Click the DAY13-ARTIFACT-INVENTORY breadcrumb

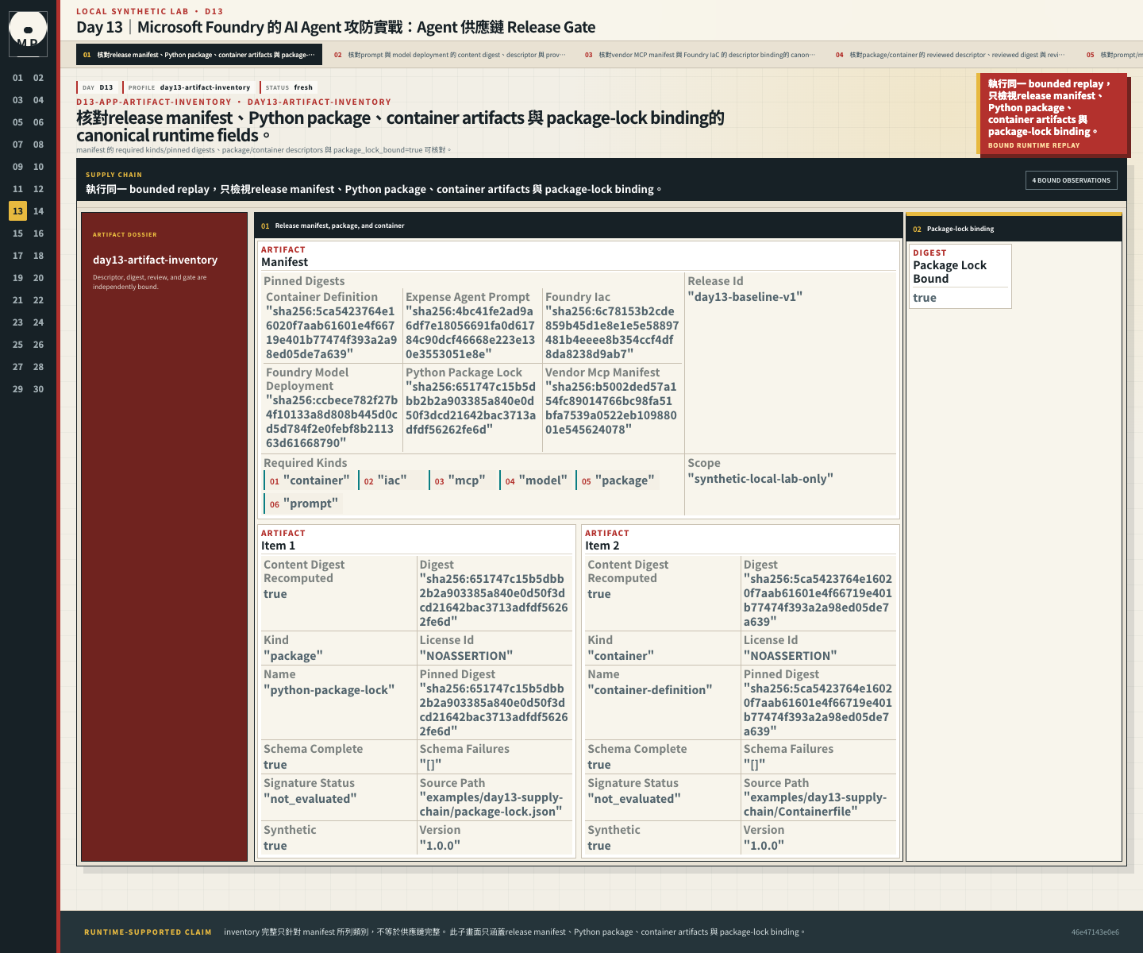coord(319,102)
